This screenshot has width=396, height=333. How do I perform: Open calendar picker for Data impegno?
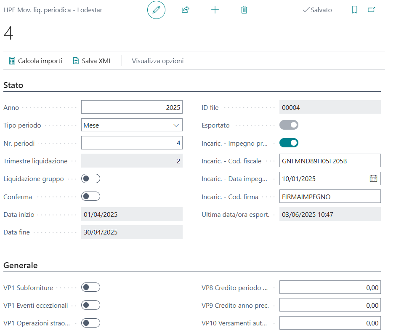click(373, 178)
